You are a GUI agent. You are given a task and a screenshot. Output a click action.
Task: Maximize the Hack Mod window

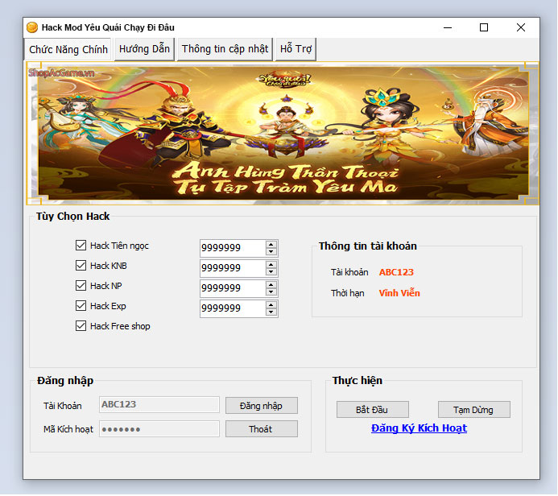click(484, 27)
